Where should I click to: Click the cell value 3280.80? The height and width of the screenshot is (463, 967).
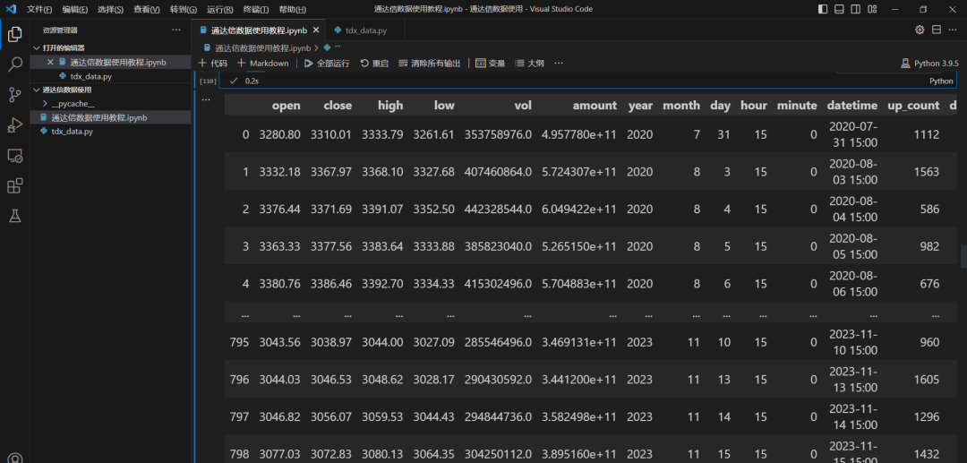pyautogui.click(x=280, y=134)
